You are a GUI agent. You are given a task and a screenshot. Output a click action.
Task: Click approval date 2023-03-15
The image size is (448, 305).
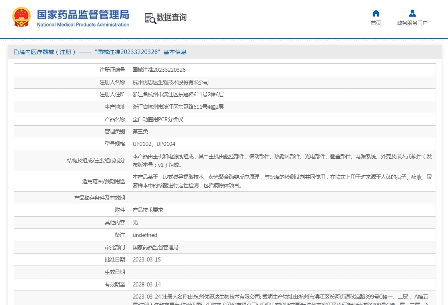[146, 259]
